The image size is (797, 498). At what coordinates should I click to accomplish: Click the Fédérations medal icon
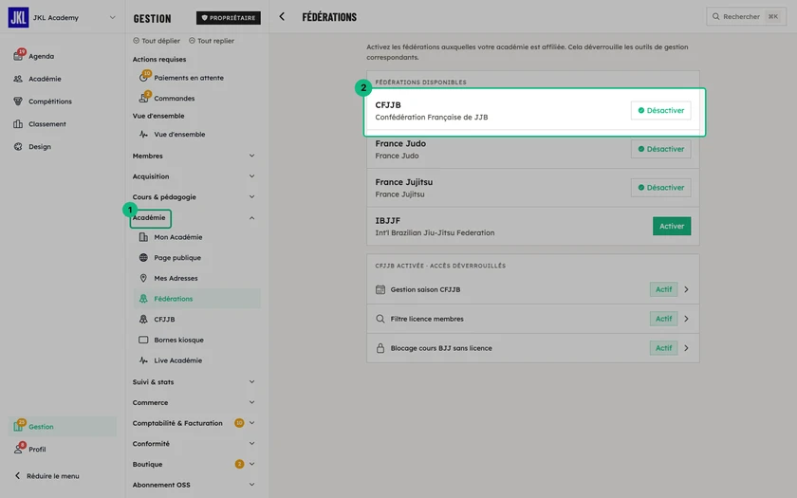click(143, 299)
